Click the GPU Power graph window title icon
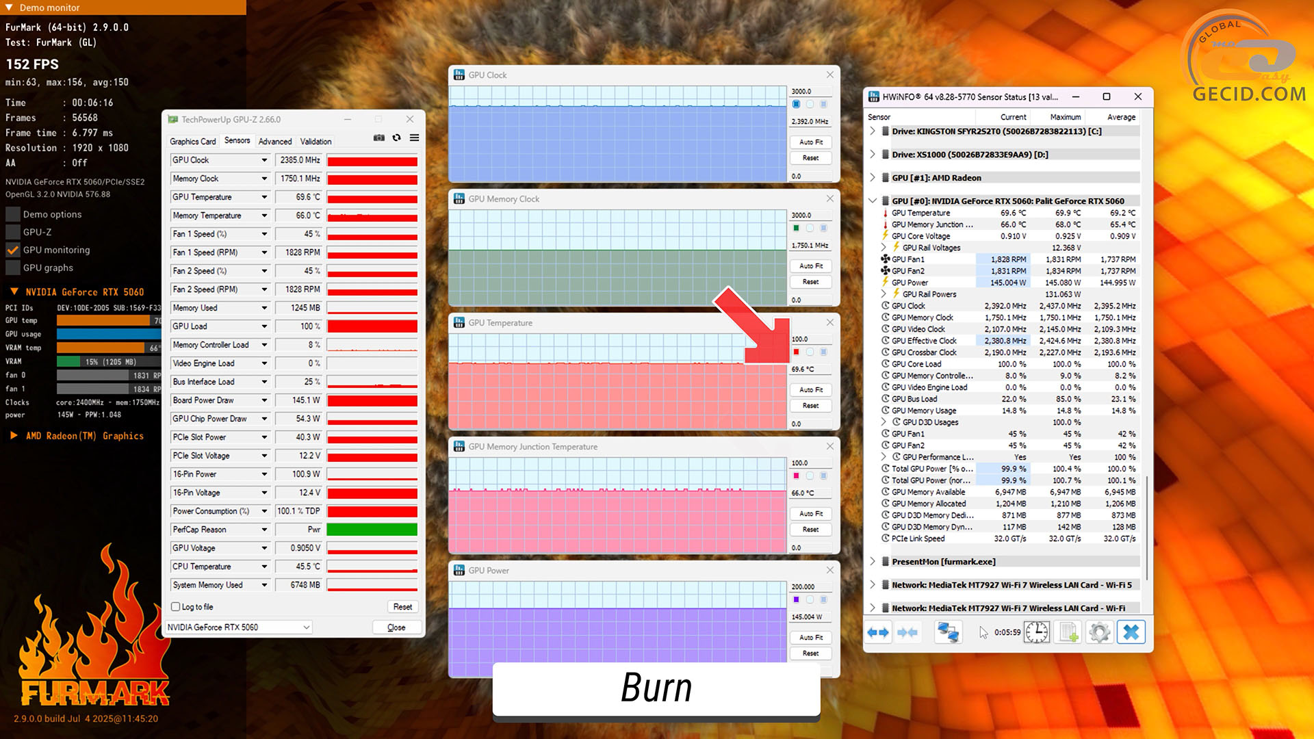The image size is (1314, 739). point(459,570)
